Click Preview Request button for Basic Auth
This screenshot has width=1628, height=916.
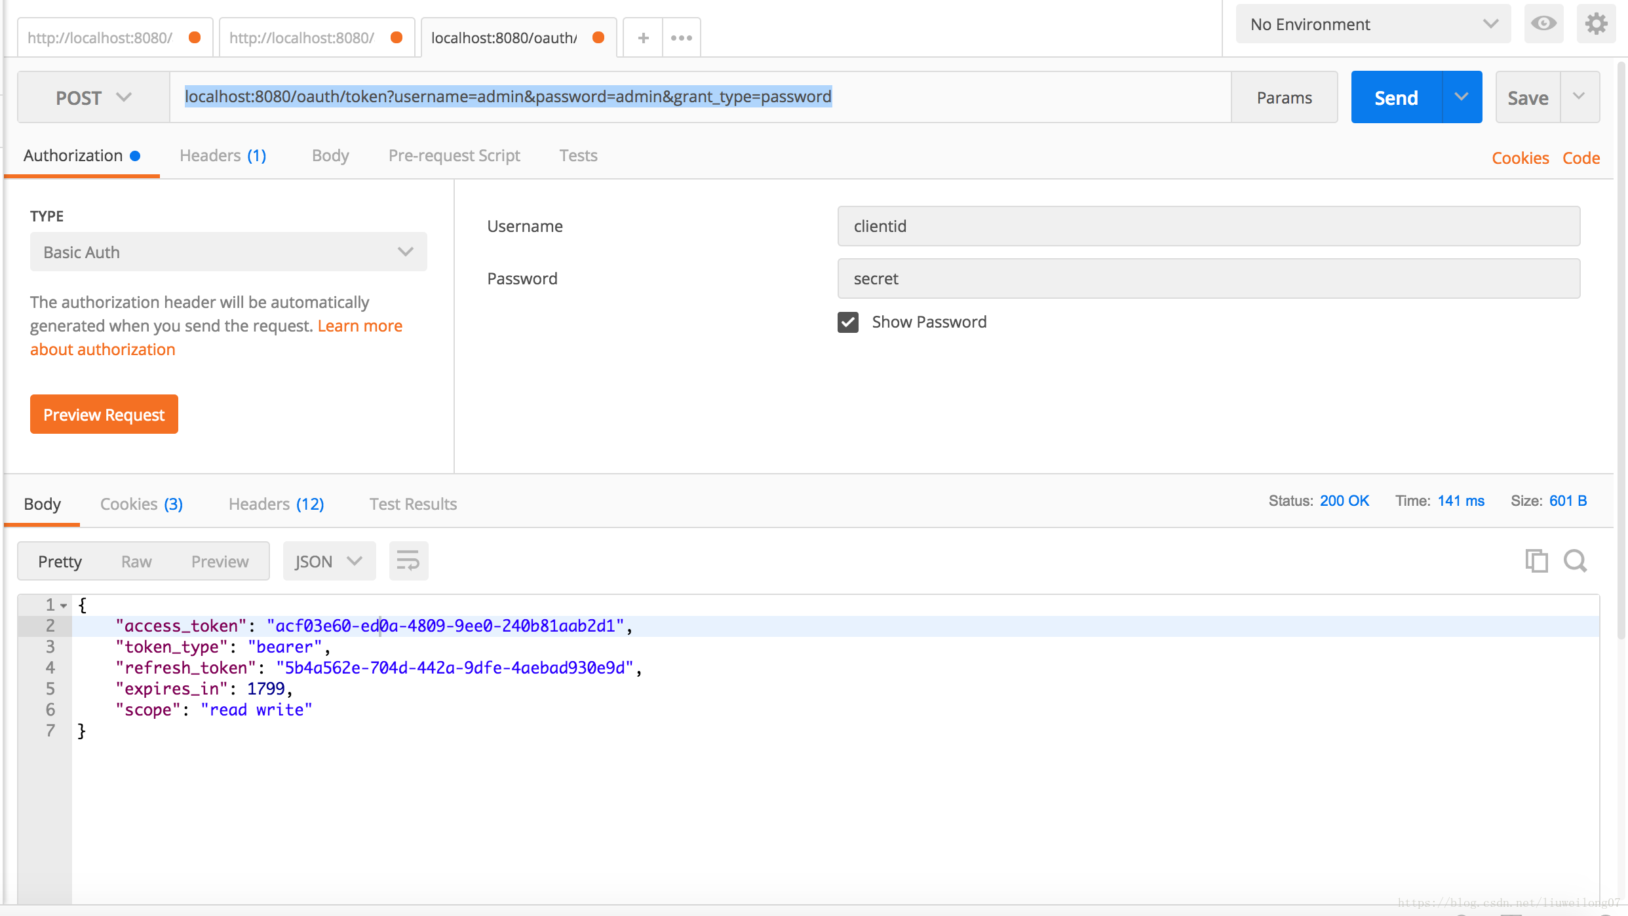point(105,414)
